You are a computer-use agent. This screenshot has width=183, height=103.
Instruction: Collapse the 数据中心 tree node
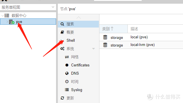[x=3, y=16]
